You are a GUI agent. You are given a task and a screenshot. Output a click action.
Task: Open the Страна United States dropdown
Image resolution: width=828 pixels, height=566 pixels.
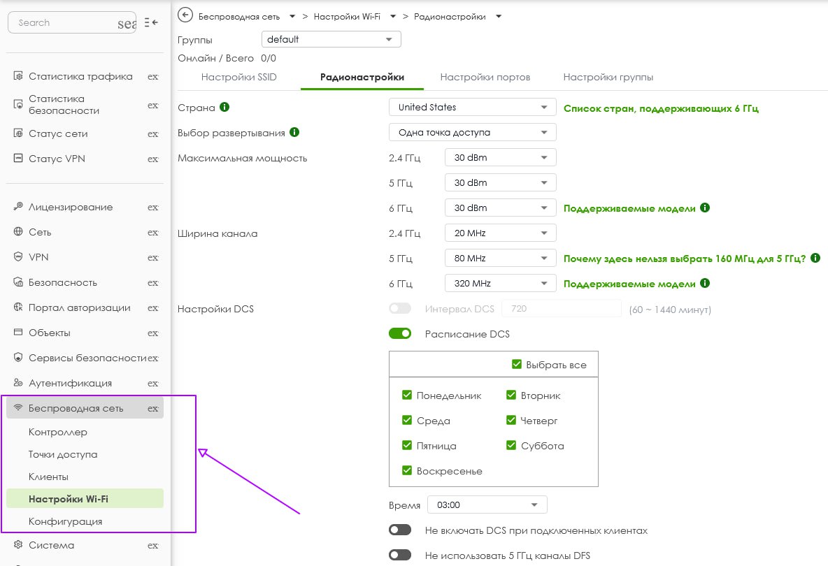[473, 107]
